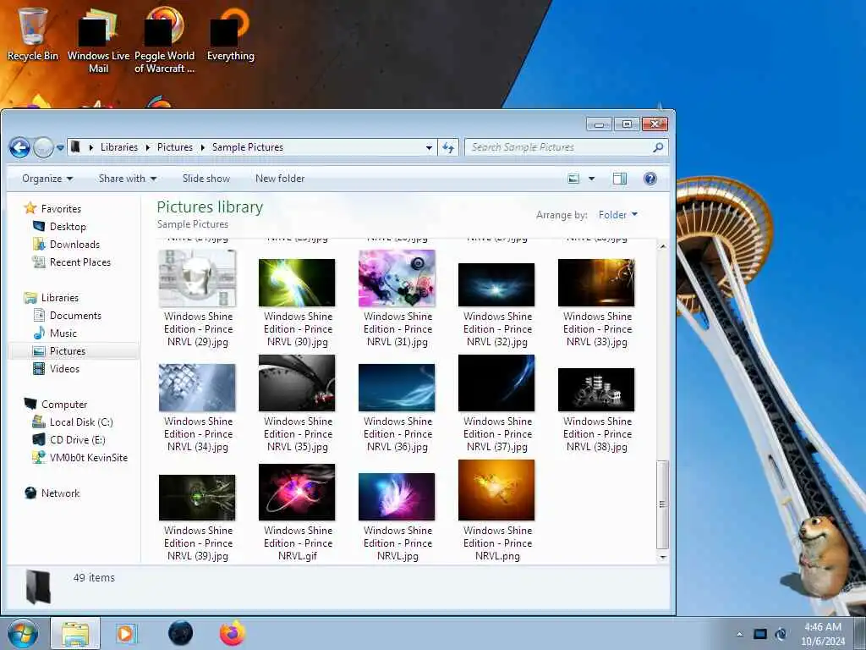The image size is (866, 650).
Task: Click the scrollbar up arrow in file list
Action: (x=663, y=246)
